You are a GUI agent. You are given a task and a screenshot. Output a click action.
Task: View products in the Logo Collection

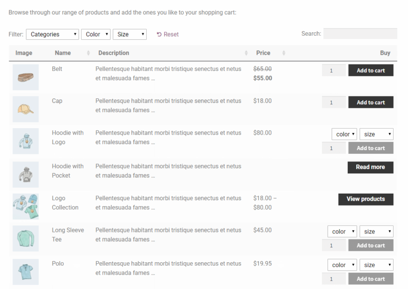point(366,199)
